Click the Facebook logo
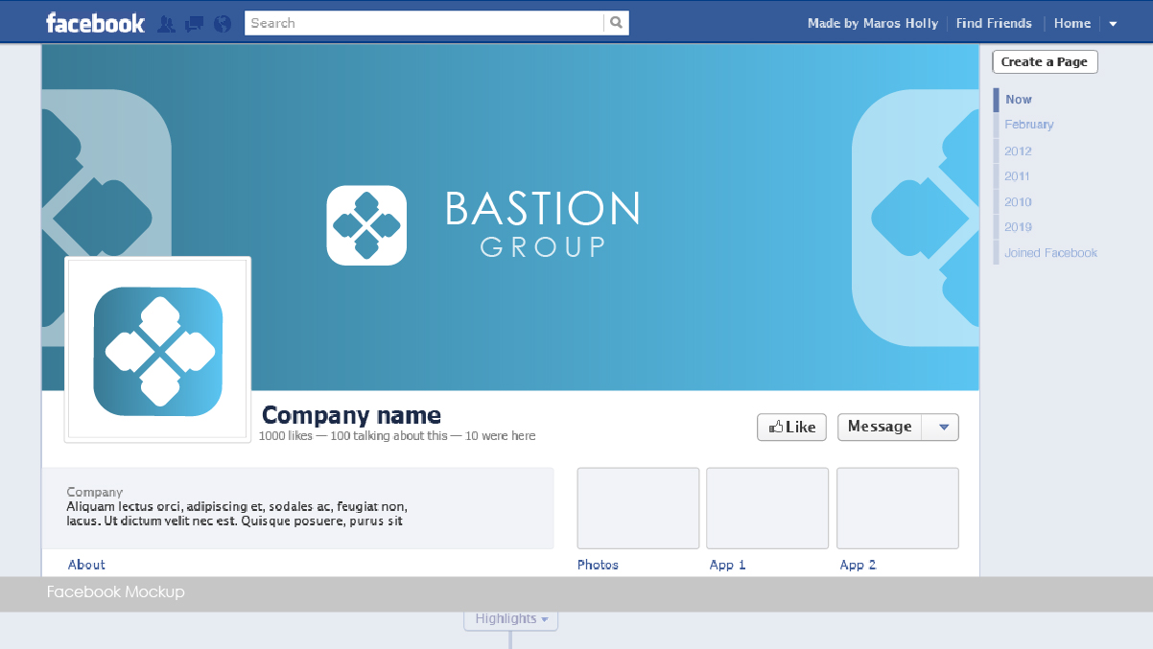This screenshot has width=1153, height=649. [95, 23]
